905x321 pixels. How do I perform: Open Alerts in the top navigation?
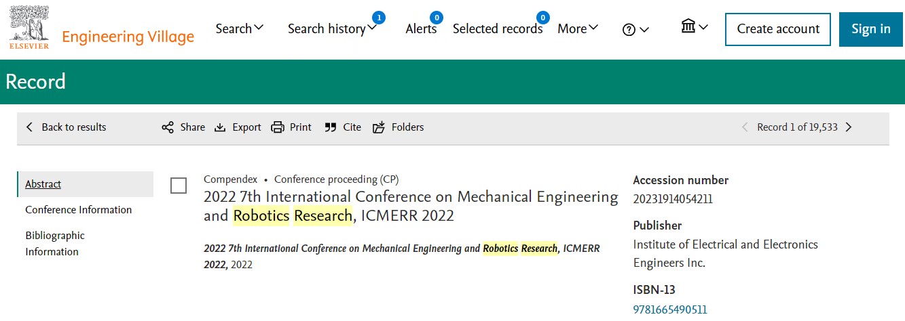[421, 28]
